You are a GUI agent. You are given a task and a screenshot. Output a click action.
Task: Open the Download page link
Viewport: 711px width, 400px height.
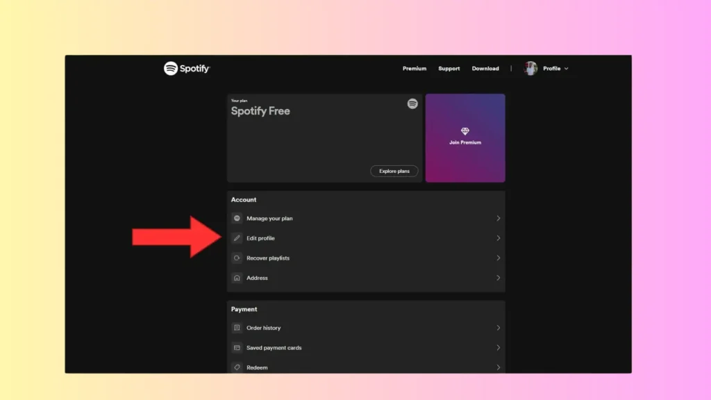(x=485, y=68)
